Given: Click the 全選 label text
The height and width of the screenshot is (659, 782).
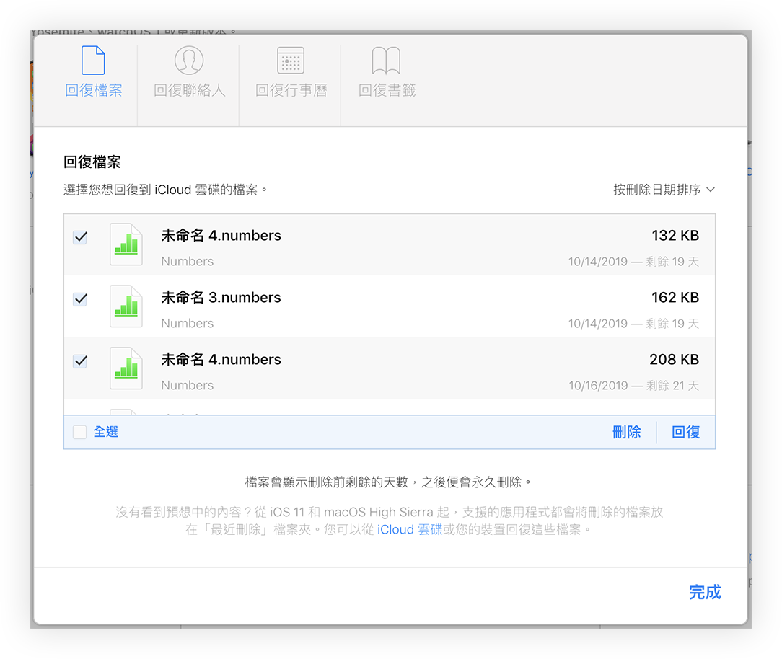Looking at the screenshot, I should [106, 432].
